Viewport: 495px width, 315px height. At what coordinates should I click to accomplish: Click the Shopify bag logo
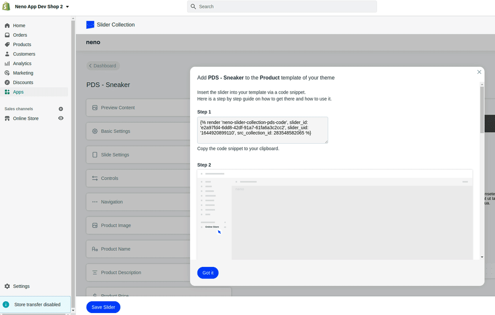click(x=6, y=6)
